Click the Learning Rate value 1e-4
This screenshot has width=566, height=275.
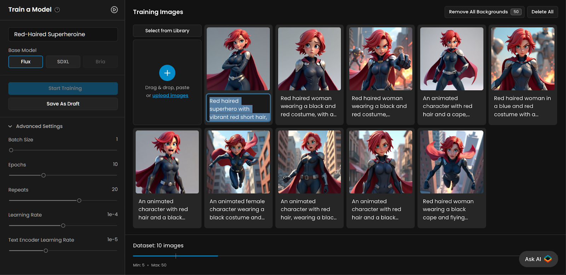(x=112, y=215)
